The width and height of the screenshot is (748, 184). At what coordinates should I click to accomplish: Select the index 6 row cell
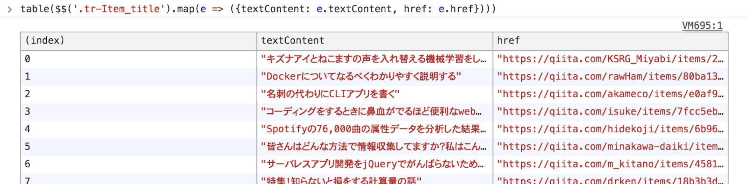[139, 164]
